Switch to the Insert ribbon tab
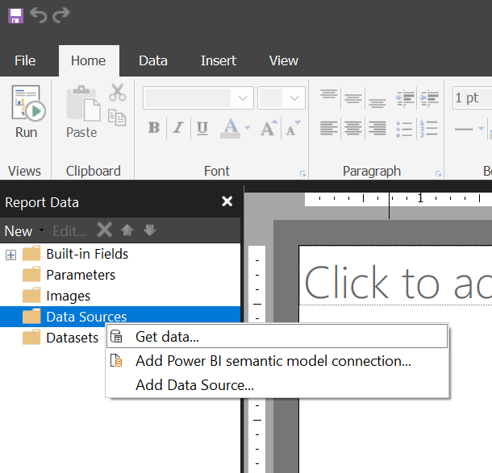 click(x=219, y=60)
